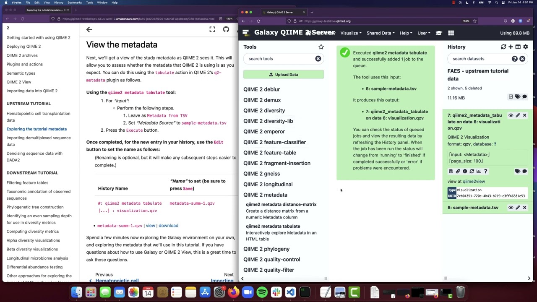
Task: Open search datasets help question icon
Action: [x=514, y=59]
